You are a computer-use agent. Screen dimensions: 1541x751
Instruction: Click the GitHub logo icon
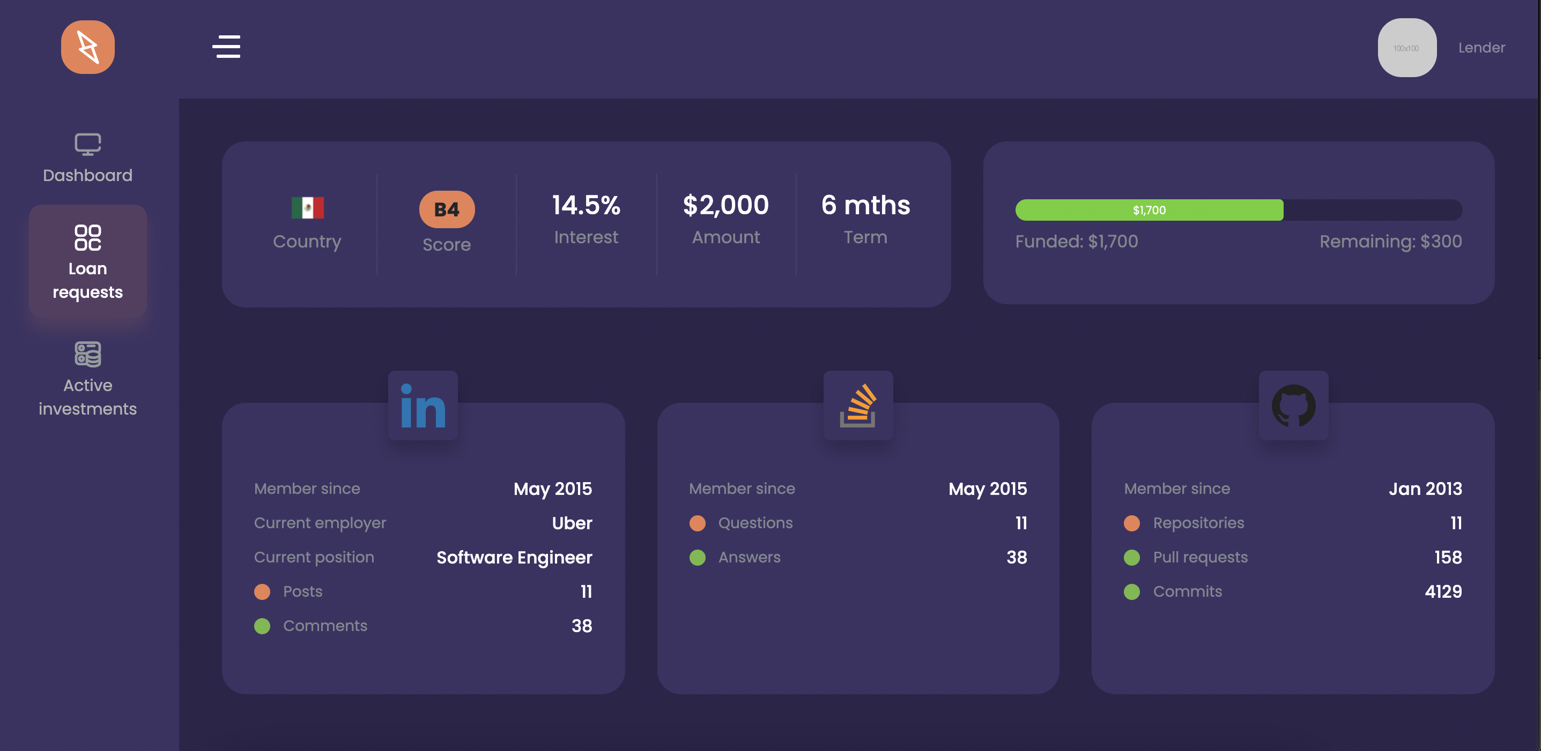pyautogui.click(x=1293, y=405)
